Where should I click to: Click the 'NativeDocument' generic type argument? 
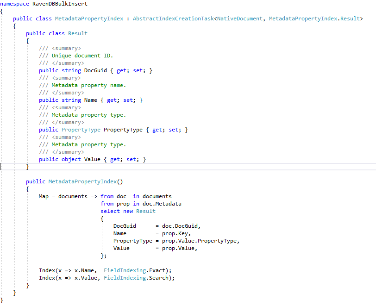pos(240,19)
